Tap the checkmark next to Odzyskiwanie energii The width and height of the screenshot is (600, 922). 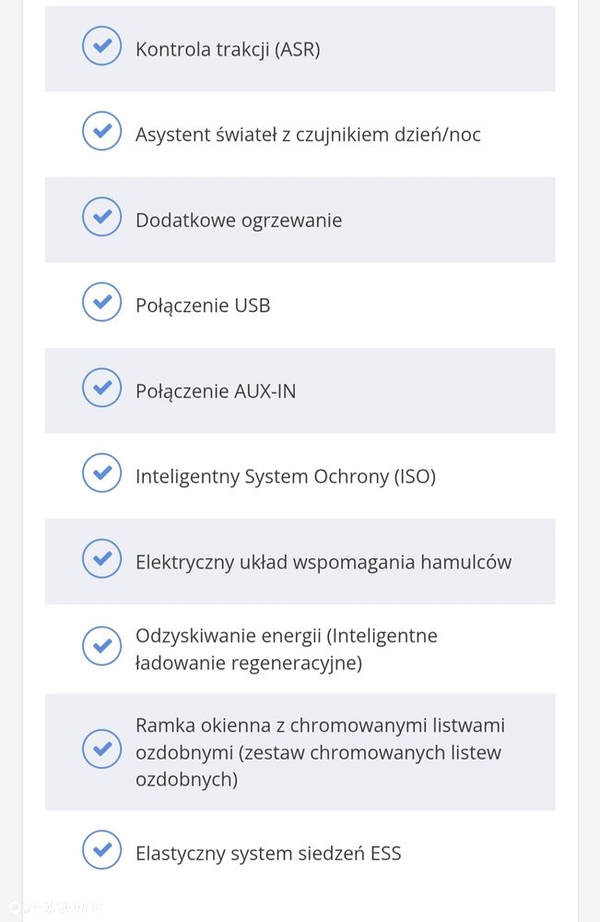(101, 646)
